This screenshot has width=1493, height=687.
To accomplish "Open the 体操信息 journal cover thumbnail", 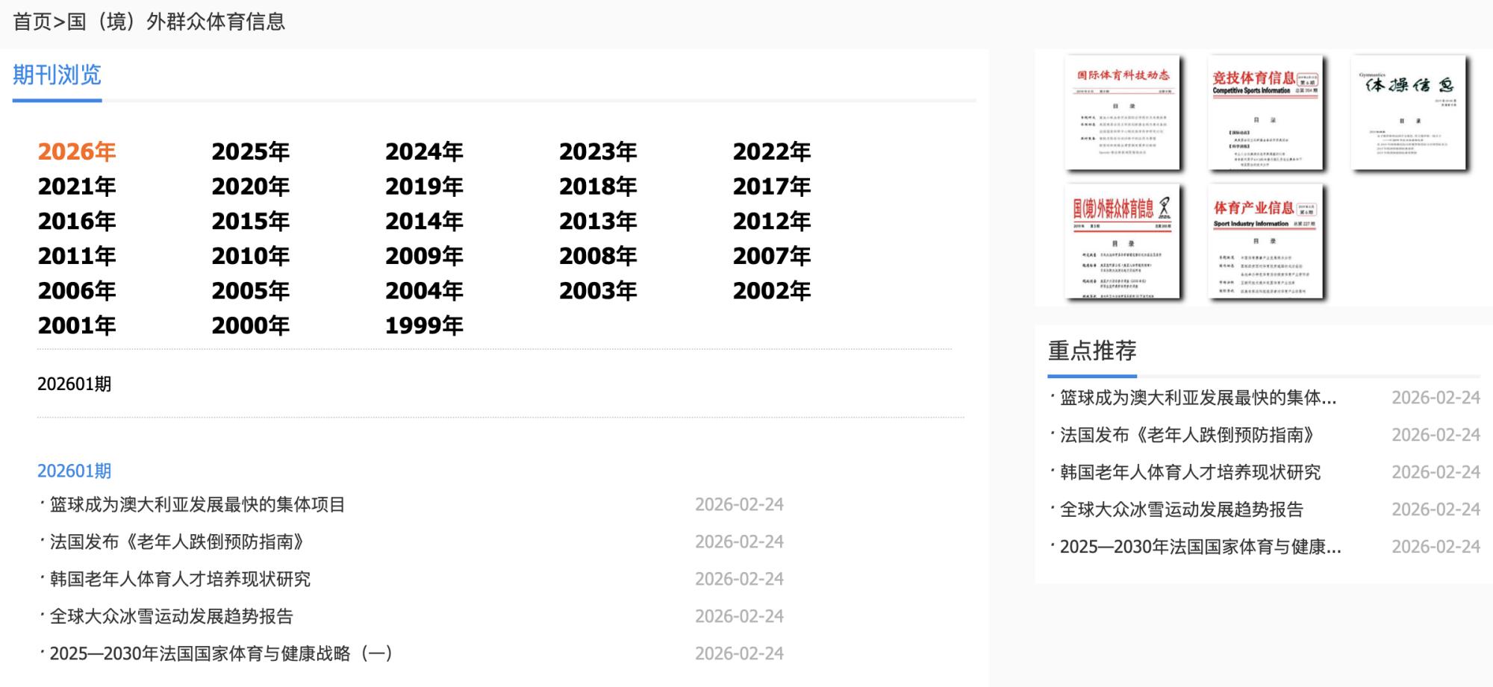I will click(x=1408, y=113).
